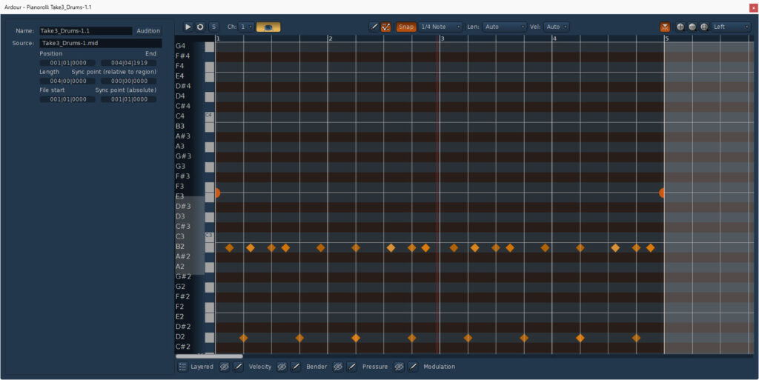Toggle the orange MIDI note audition button
This screenshot has width=759, height=380.
pyautogui.click(x=268, y=27)
